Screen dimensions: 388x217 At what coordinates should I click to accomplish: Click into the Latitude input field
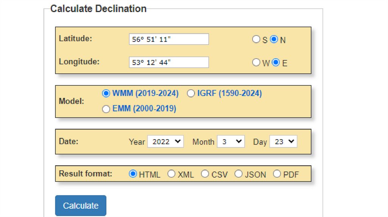click(169, 39)
